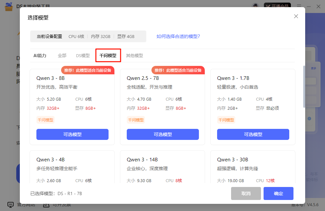Close the 选择模型 dialog with X

pos(296,16)
